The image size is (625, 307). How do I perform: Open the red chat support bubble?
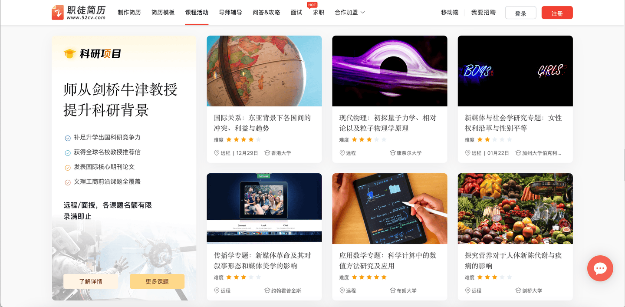600,268
